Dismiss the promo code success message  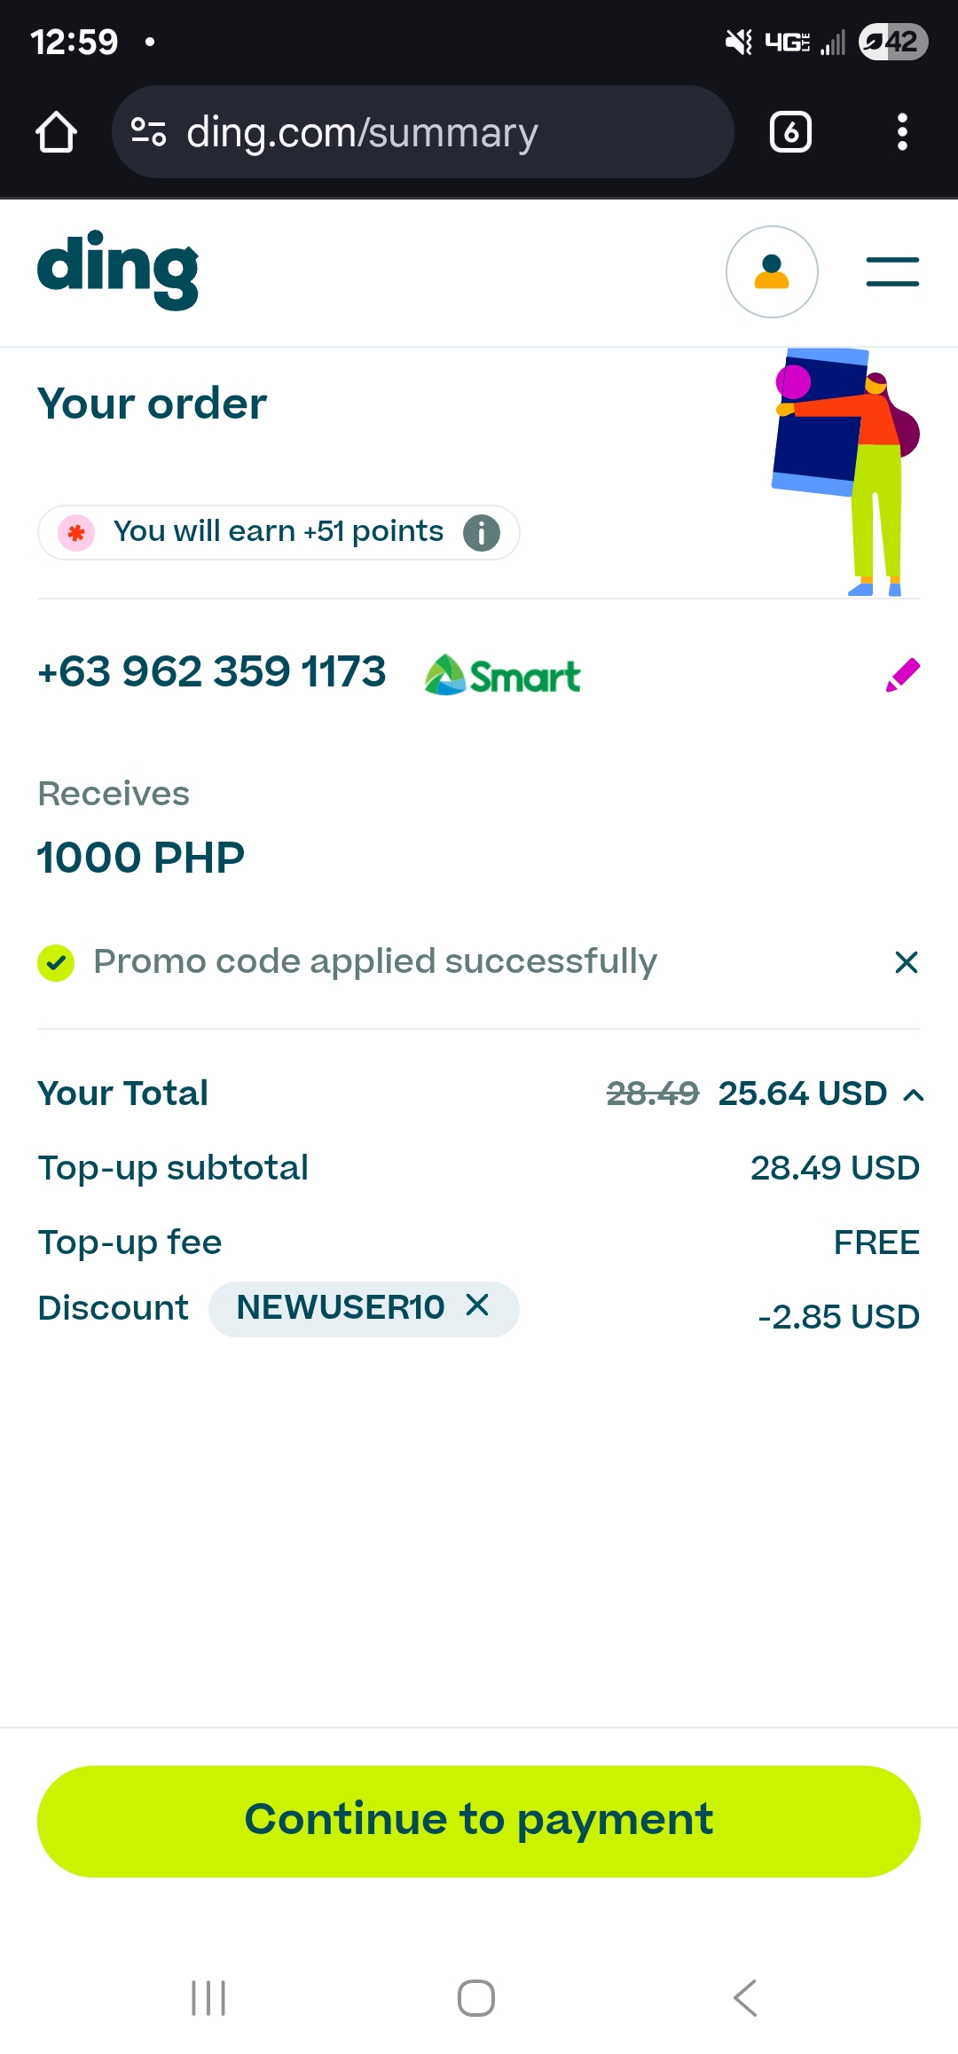(906, 962)
